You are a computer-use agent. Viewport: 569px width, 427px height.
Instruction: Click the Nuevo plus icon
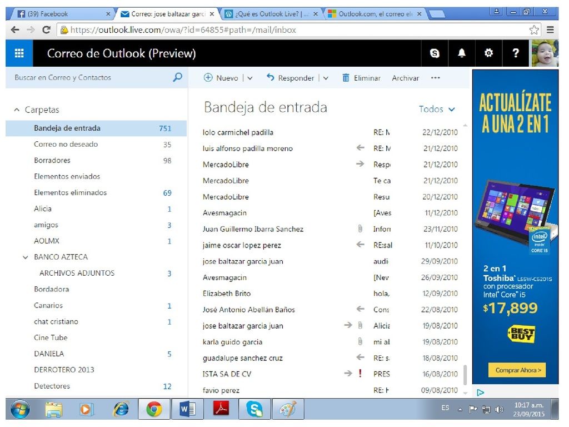(x=208, y=77)
